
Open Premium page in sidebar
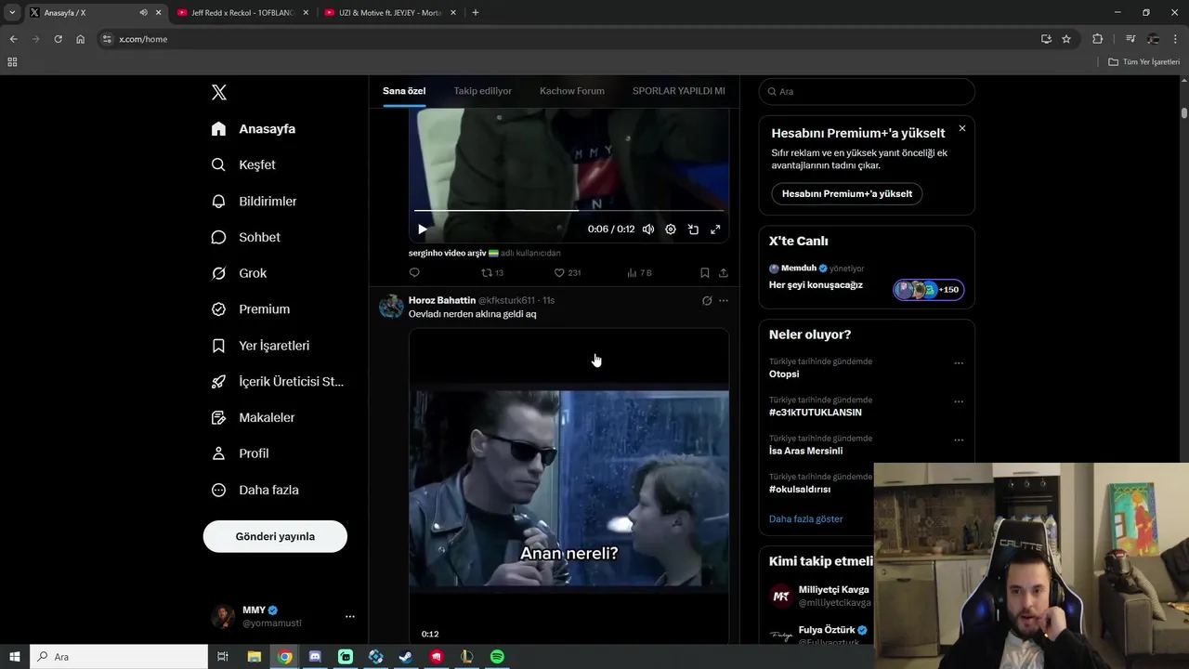251,309
